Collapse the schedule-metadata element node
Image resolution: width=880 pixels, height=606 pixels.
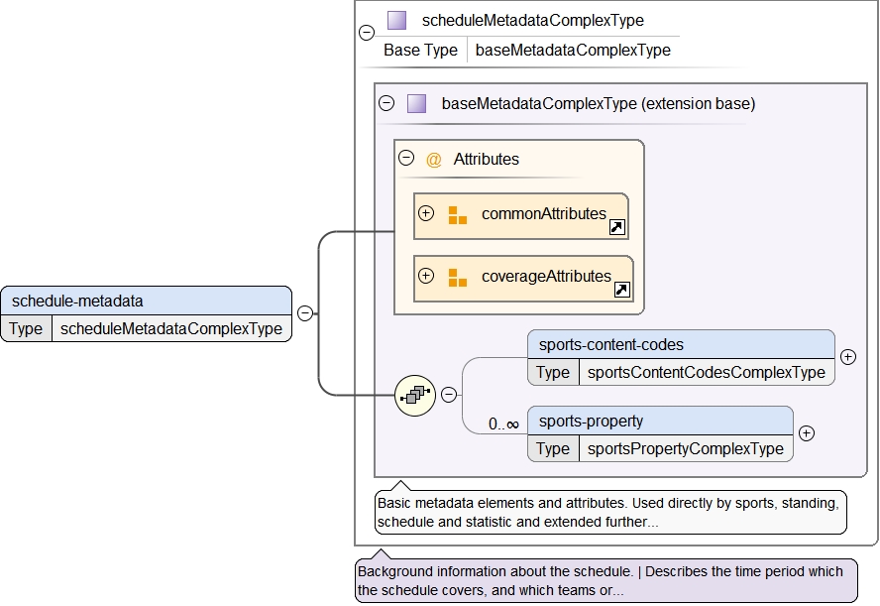305,313
